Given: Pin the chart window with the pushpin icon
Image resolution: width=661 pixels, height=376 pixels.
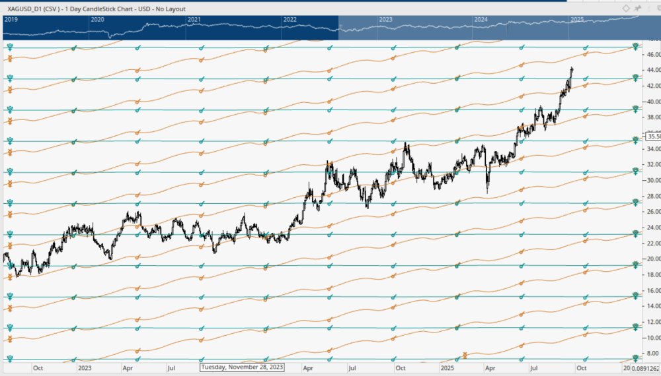Looking at the screenshot, I should 639,8.
